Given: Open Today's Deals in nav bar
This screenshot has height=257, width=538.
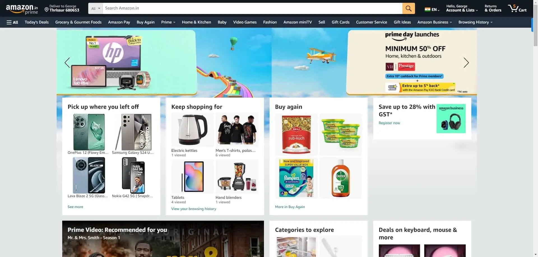Looking at the screenshot, I should pos(37,22).
